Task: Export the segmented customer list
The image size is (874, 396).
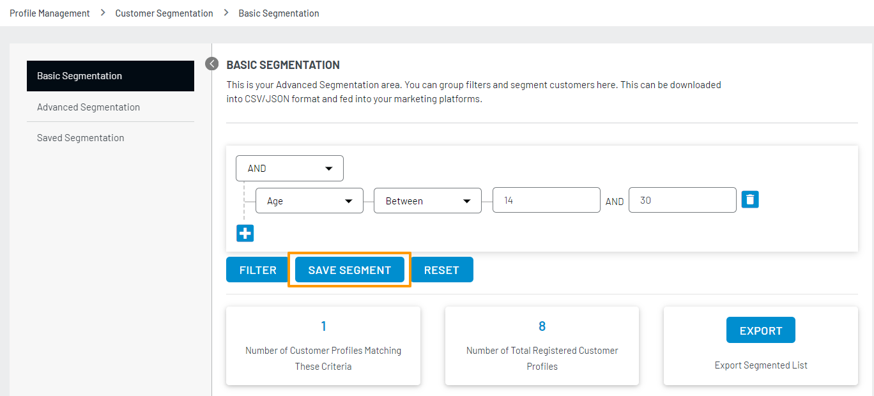Action: 760,330
